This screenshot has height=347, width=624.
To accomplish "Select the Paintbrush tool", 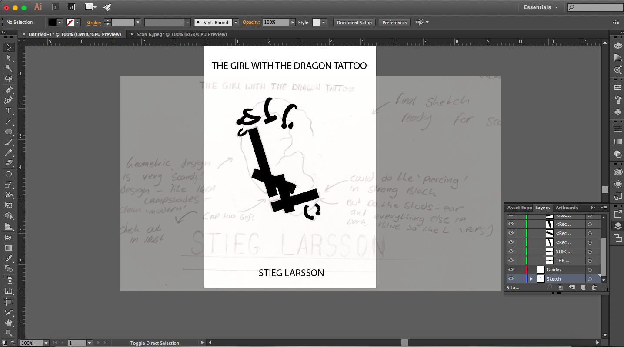I will (x=9, y=142).
